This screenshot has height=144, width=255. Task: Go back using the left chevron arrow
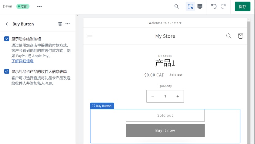pyautogui.click(x=7, y=24)
